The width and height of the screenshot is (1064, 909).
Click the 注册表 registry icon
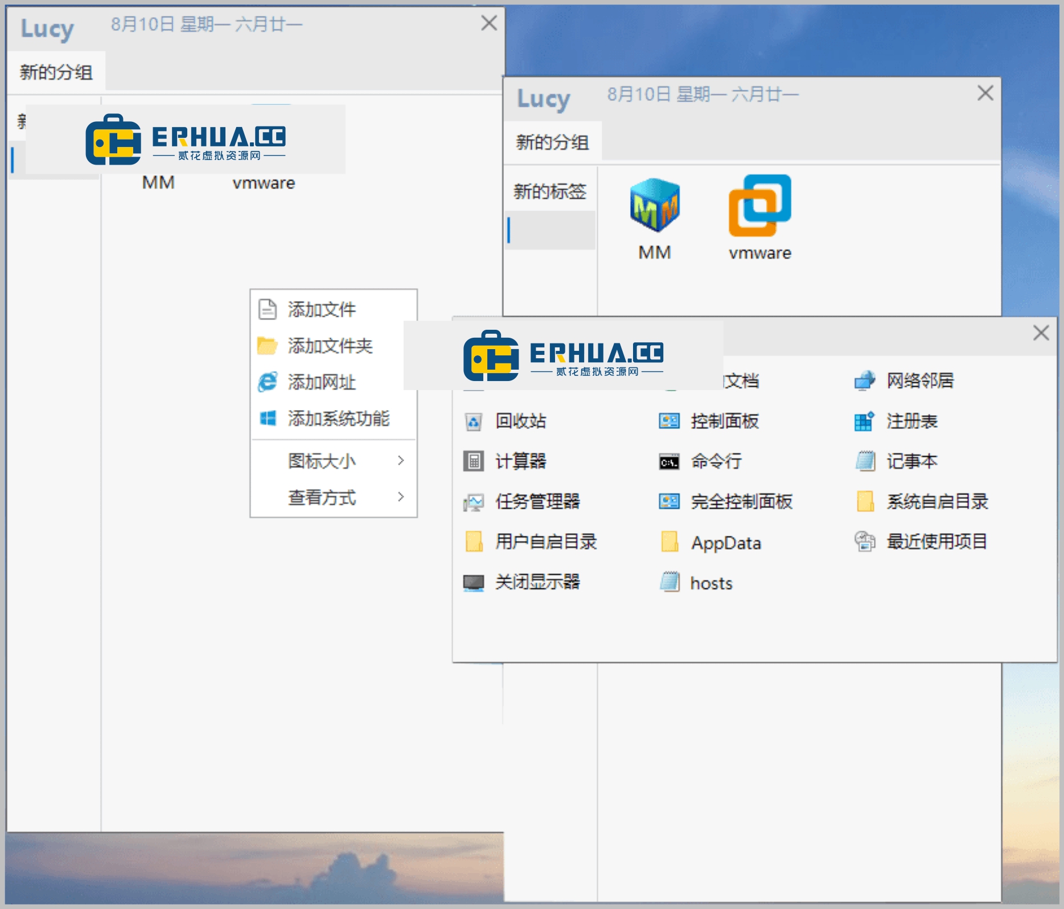click(x=865, y=421)
